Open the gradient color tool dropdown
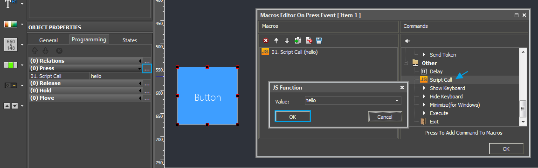Image resolution: width=538 pixels, height=168 pixels. pyautogui.click(x=22, y=25)
